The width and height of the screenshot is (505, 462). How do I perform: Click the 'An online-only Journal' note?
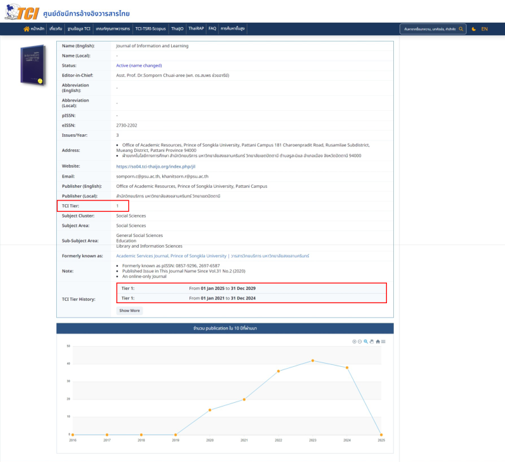point(145,277)
